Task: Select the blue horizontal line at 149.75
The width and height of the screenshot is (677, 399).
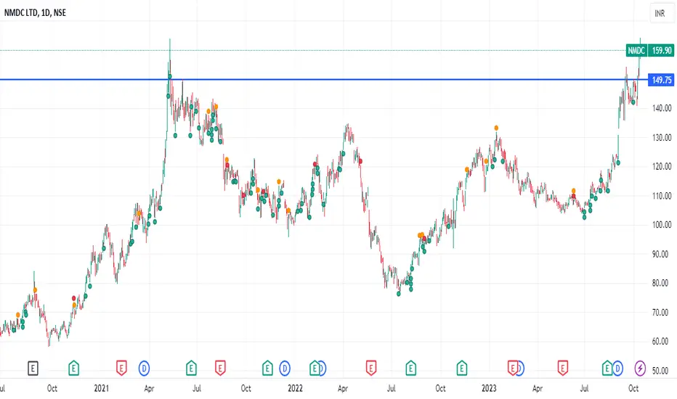Action: 324,79
